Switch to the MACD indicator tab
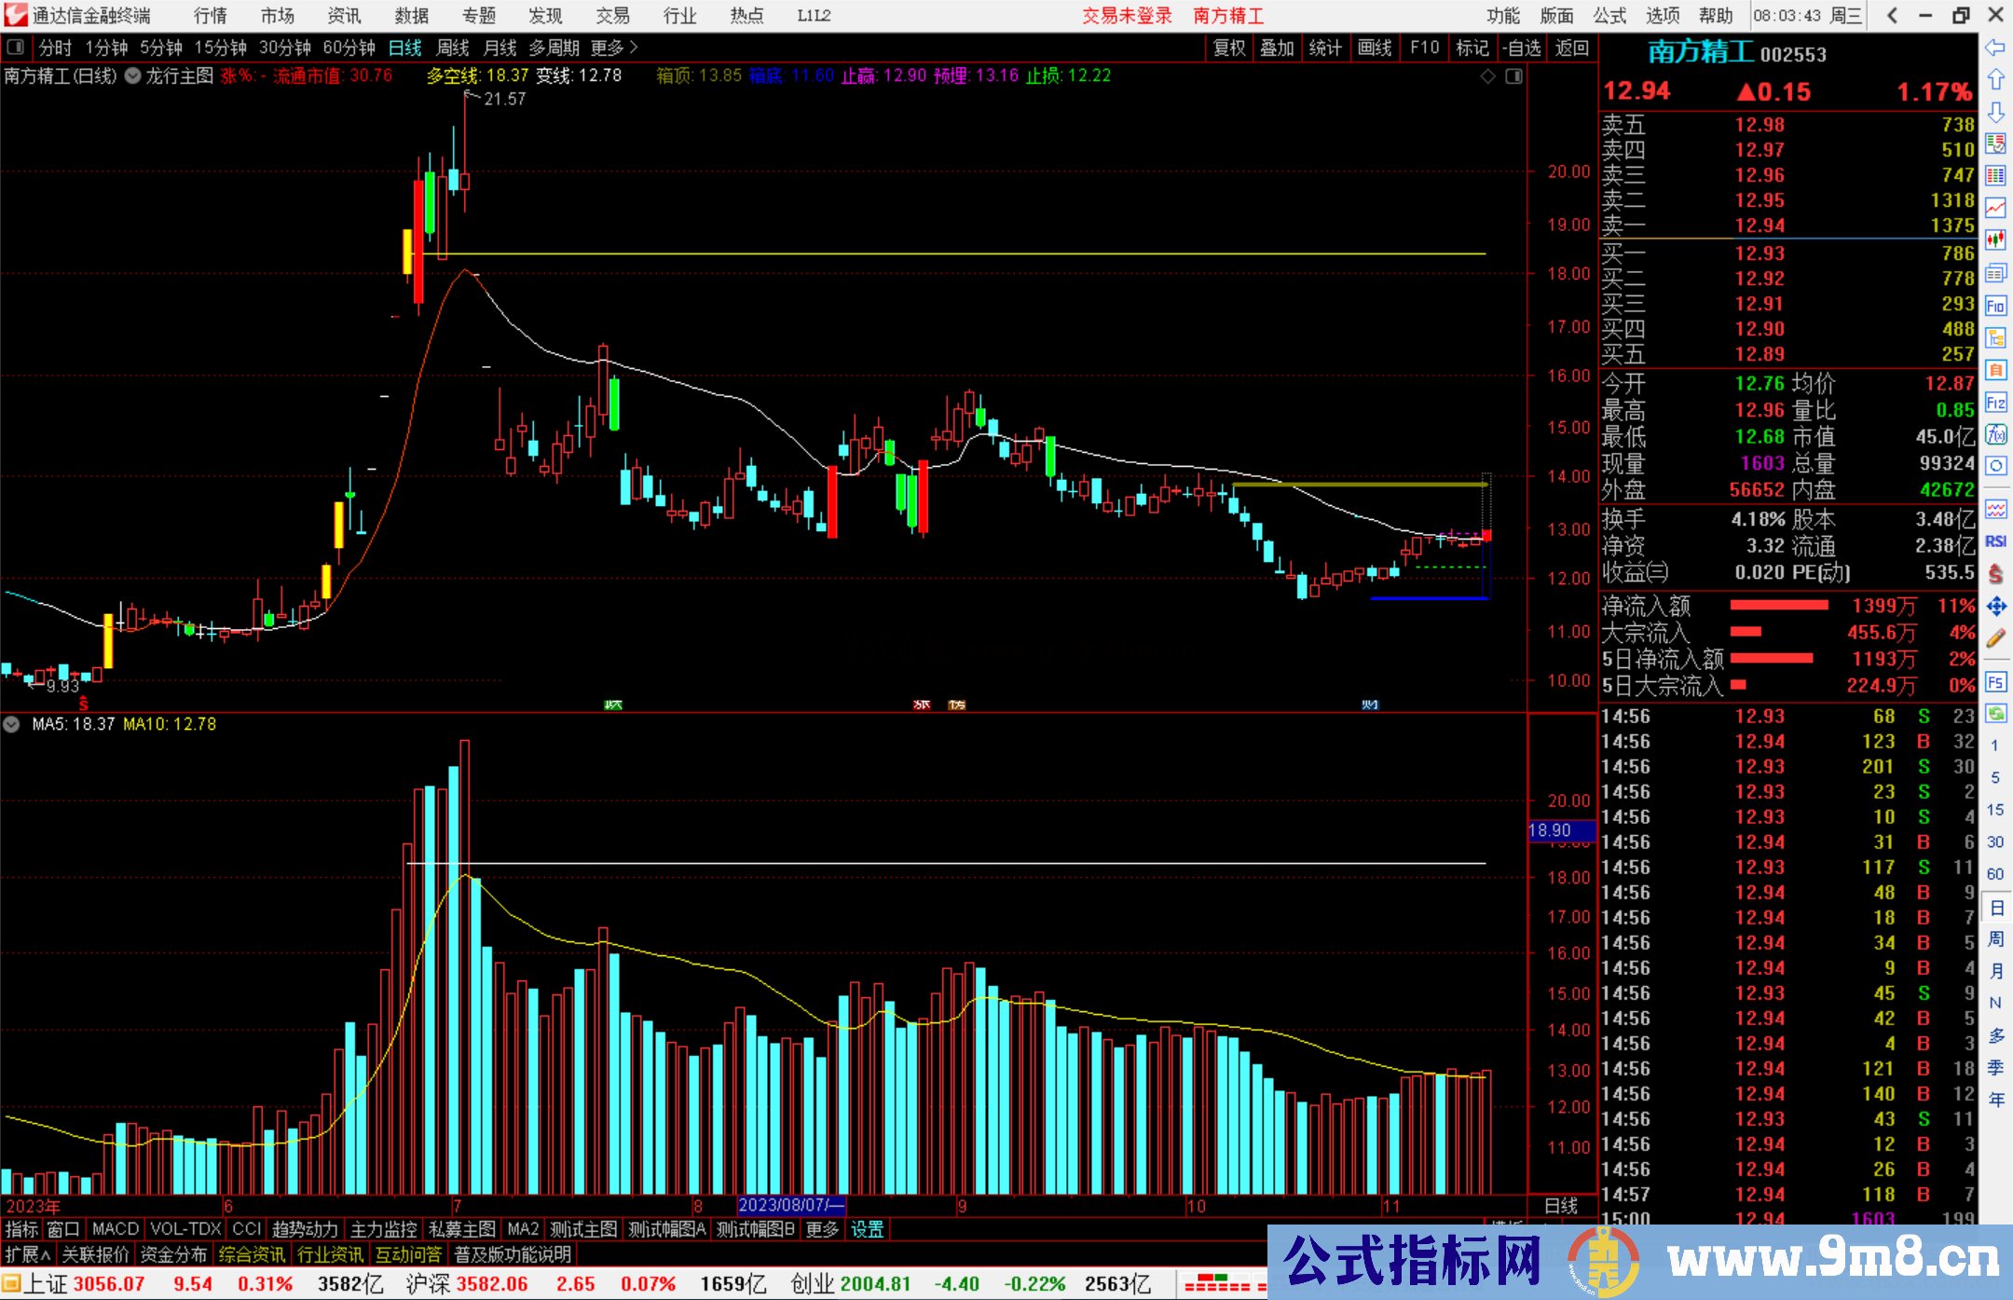This screenshot has width=2013, height=1300. coord(115,1229)
